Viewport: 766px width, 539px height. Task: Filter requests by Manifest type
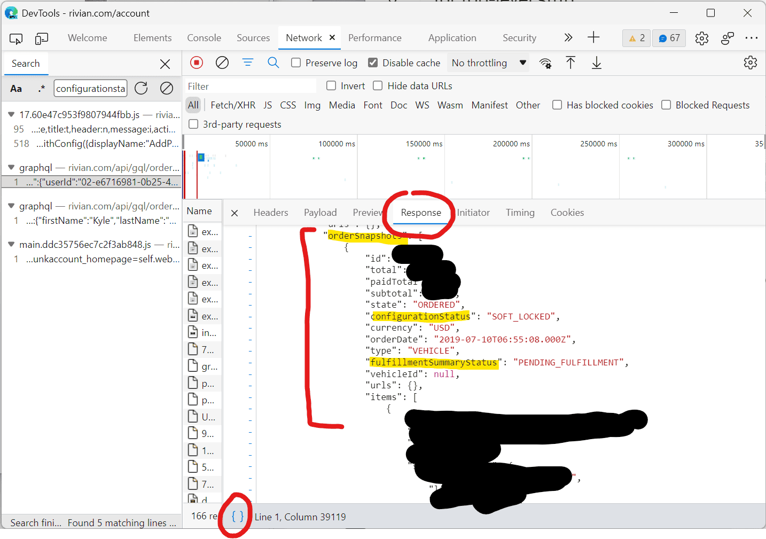(x=489, y=105)
